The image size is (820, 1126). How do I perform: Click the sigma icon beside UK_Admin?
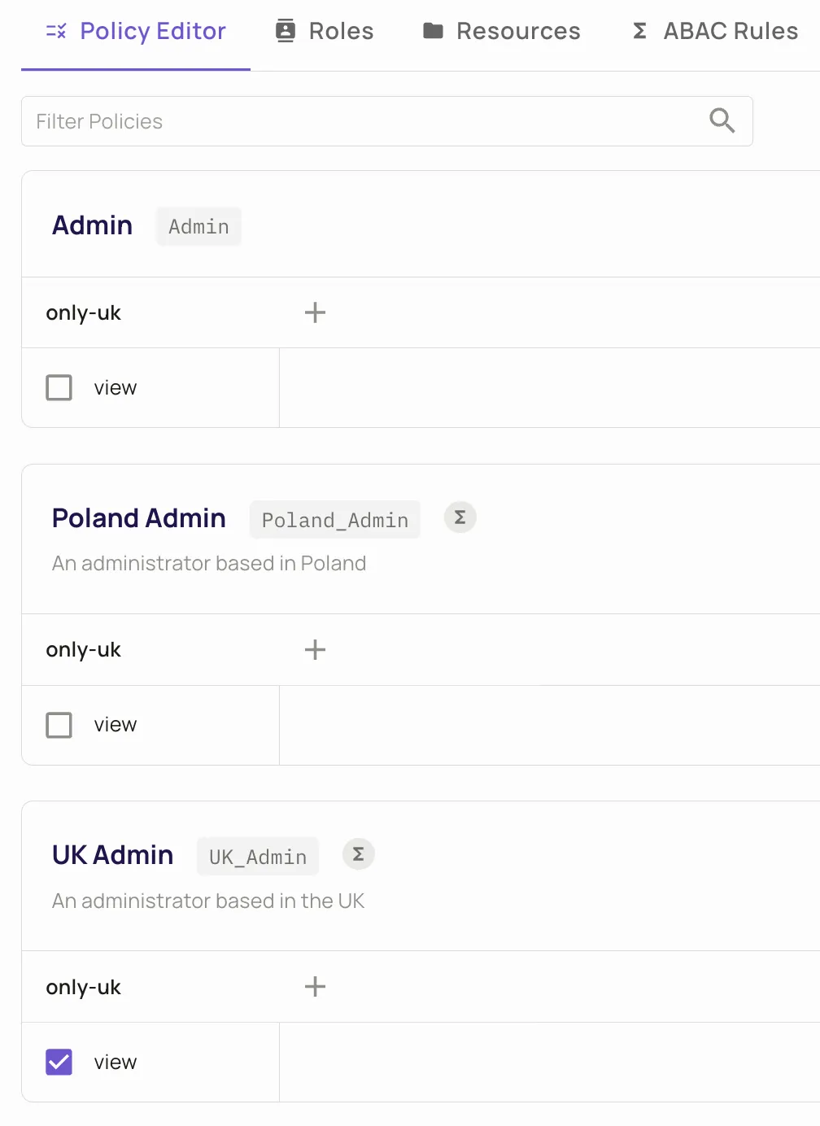[x=358, y=854]
